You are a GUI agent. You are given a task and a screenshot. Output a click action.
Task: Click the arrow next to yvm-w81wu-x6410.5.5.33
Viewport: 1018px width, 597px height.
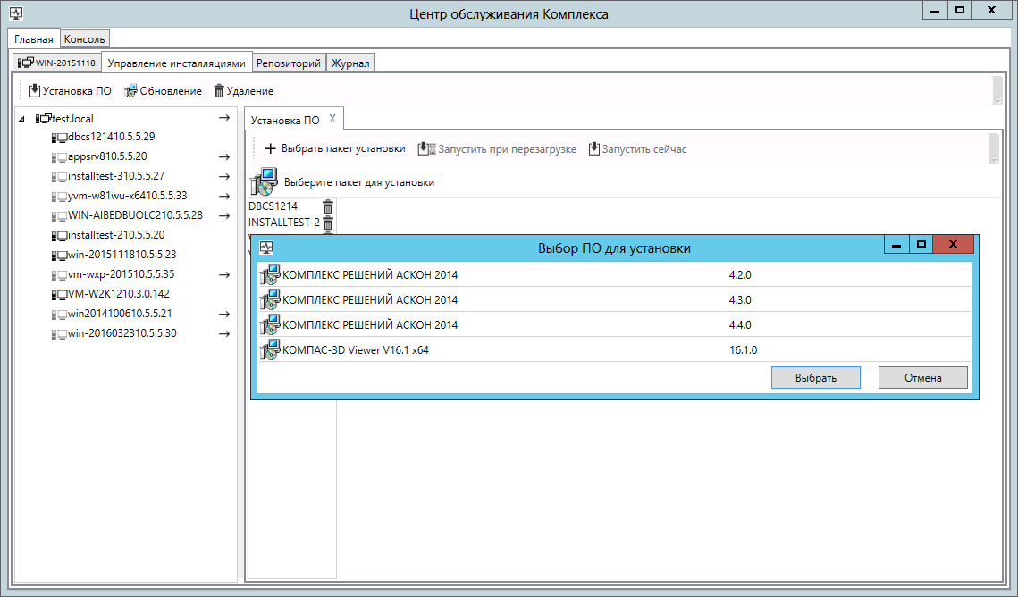[x=224, y=196]
